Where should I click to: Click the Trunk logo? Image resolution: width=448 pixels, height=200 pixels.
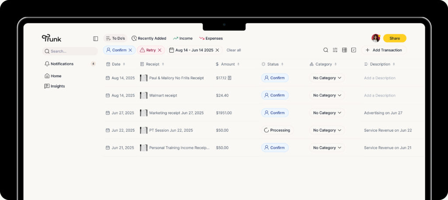click(52, 38)
